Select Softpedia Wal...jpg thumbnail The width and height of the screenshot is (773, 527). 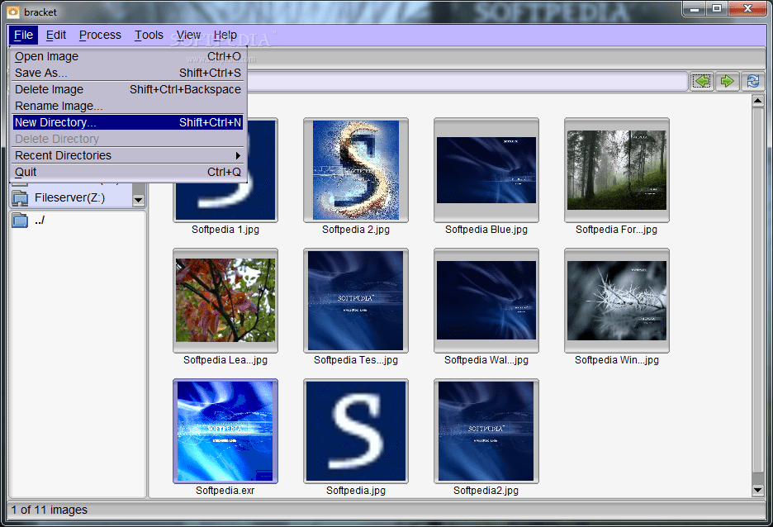(x=486, y=301)
